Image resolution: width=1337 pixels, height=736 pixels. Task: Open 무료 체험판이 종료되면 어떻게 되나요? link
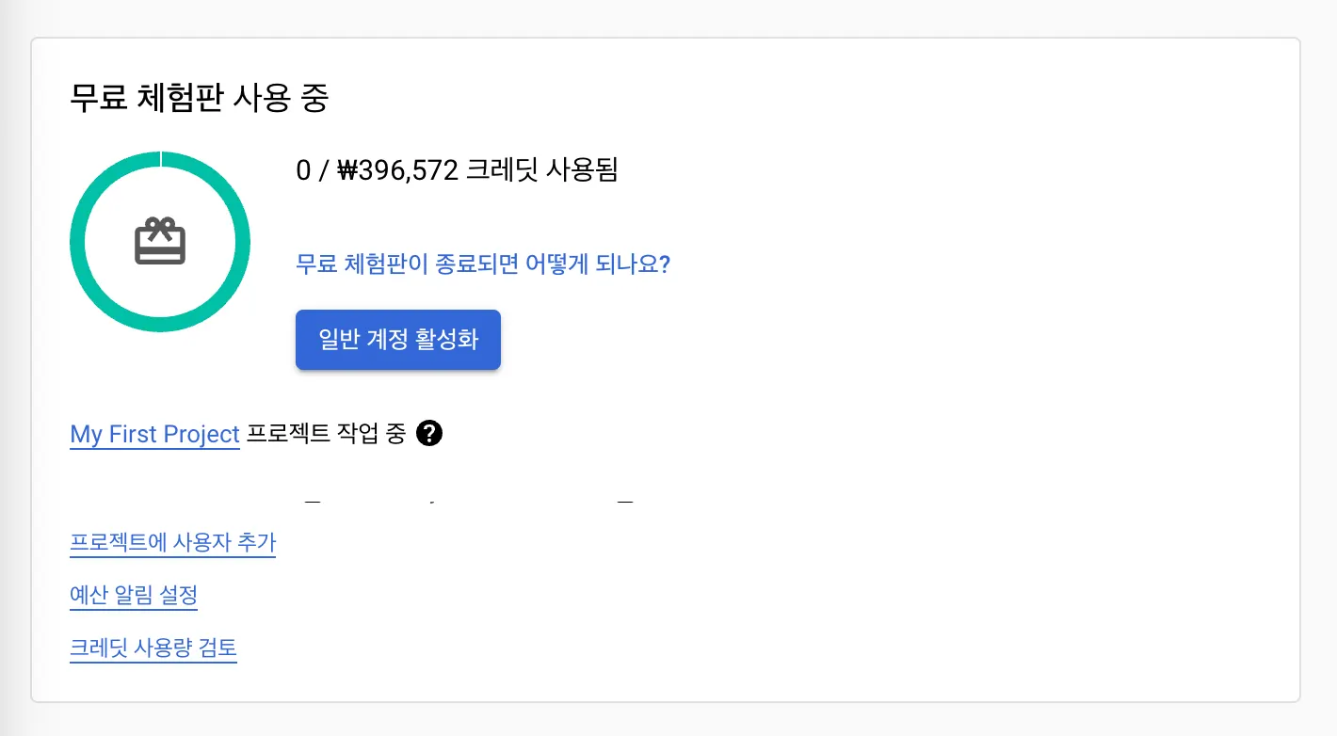[482, 264]
